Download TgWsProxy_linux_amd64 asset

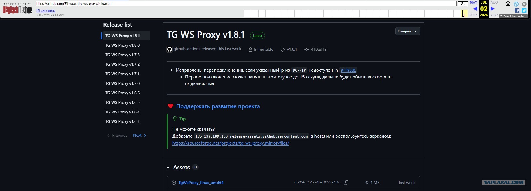[x=201, y=183]
